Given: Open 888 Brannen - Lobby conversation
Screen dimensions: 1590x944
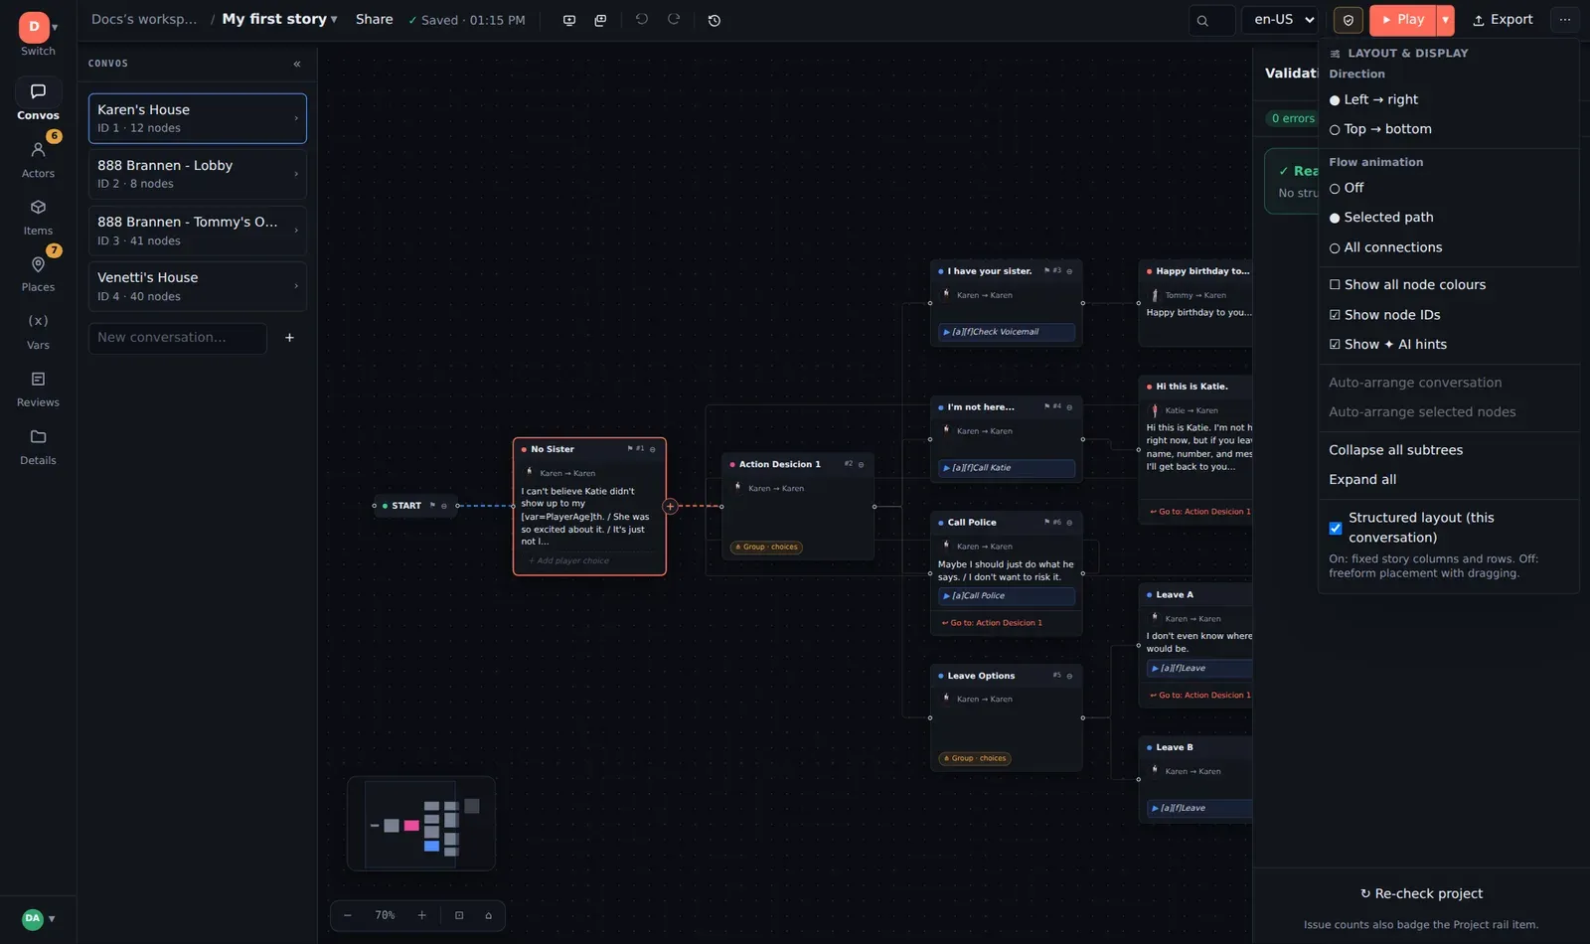Looking at the screenshot, I should [198, 174].
